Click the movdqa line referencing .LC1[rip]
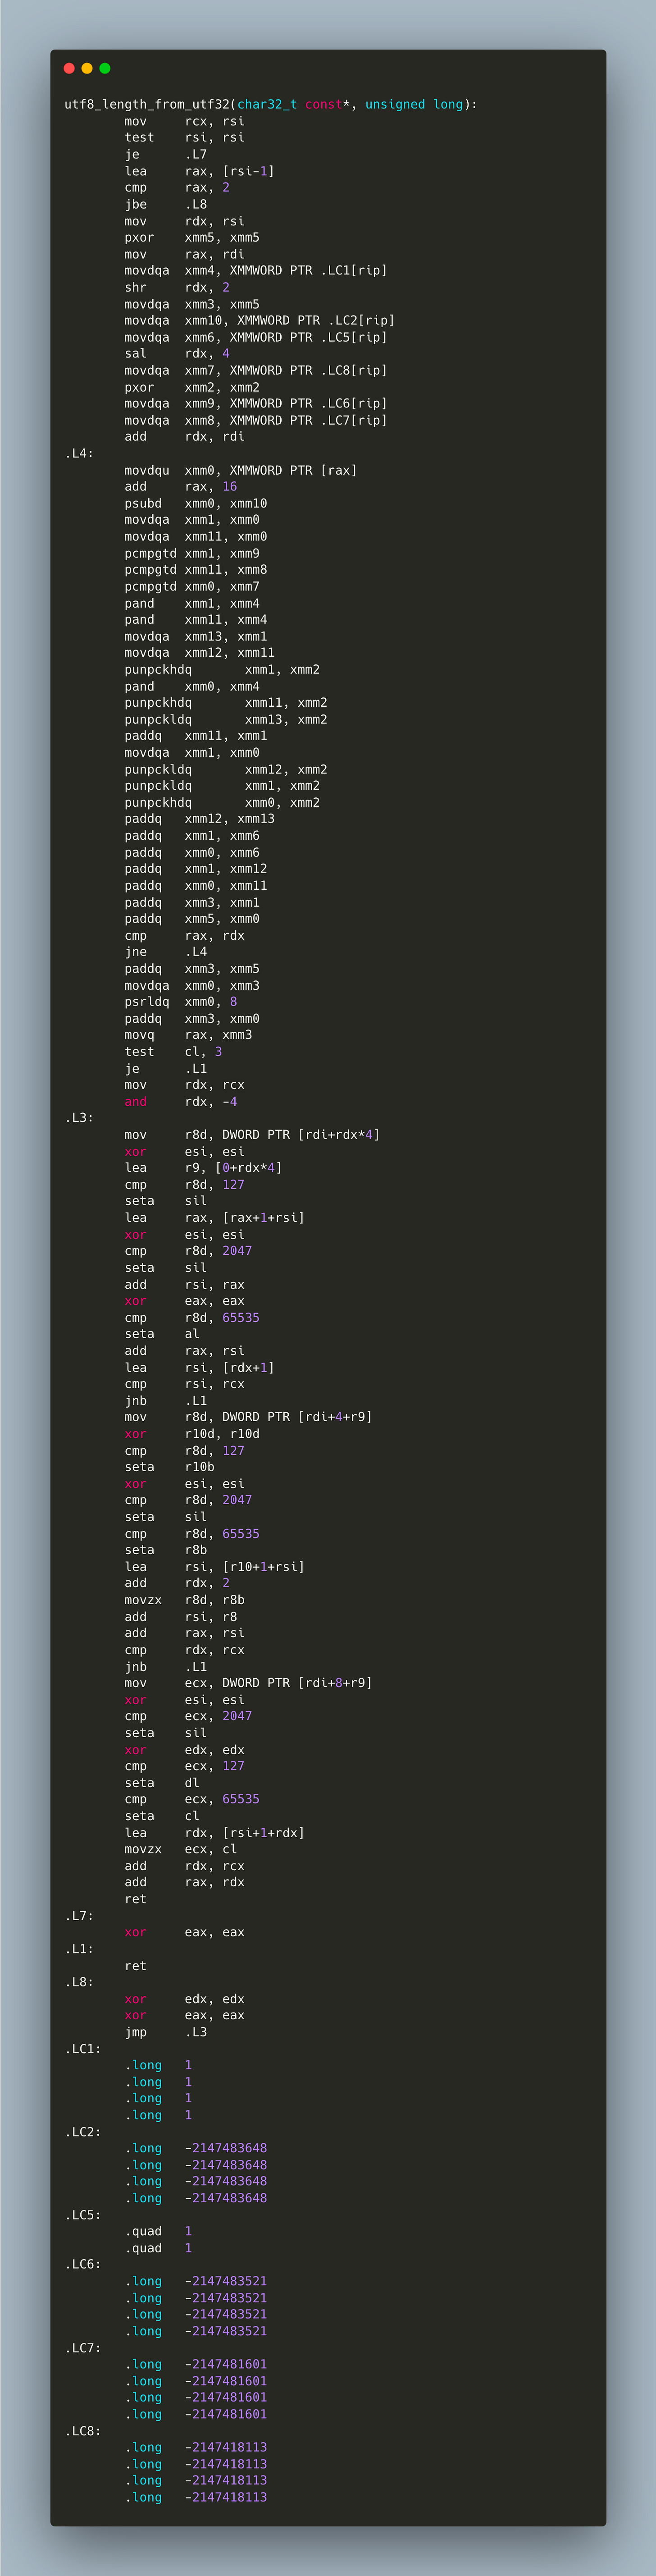Viewport: 656px width, 2576px height. coord(256,270)
